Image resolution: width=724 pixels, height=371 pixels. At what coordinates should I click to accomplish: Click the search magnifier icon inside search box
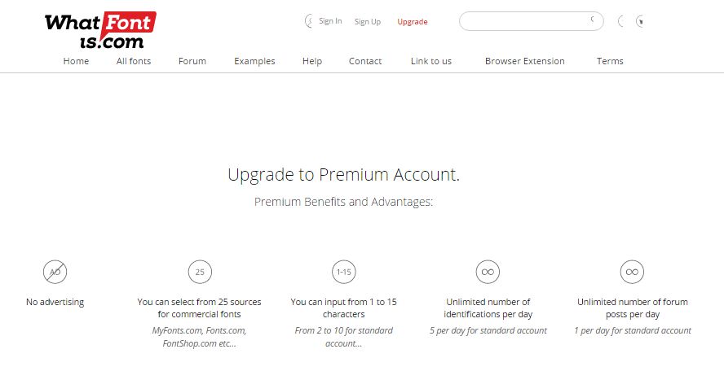[x=593, y=20]
